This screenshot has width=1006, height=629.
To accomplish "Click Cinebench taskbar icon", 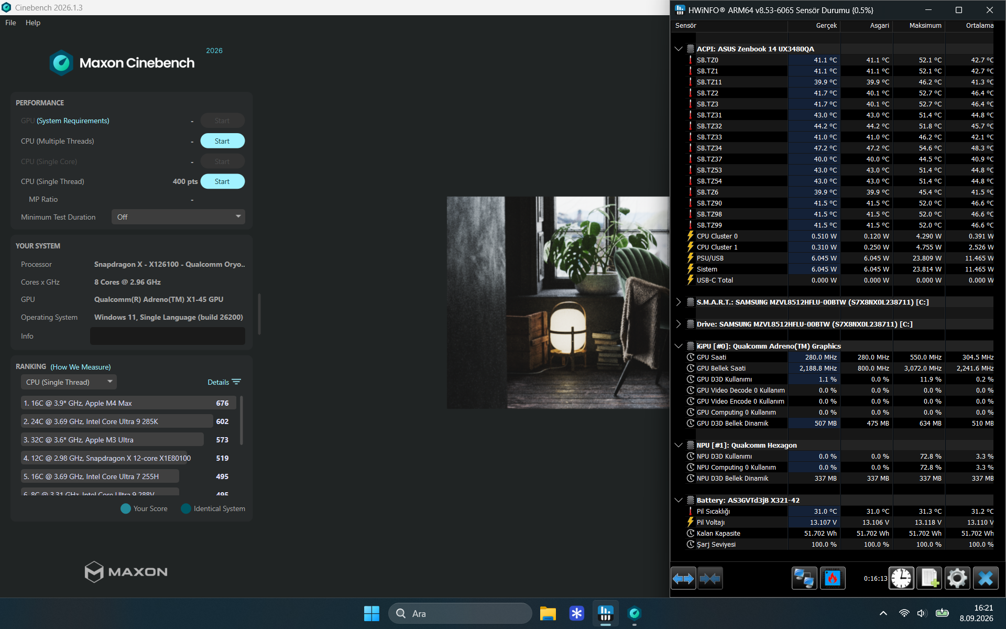I will tap(635, 613).
